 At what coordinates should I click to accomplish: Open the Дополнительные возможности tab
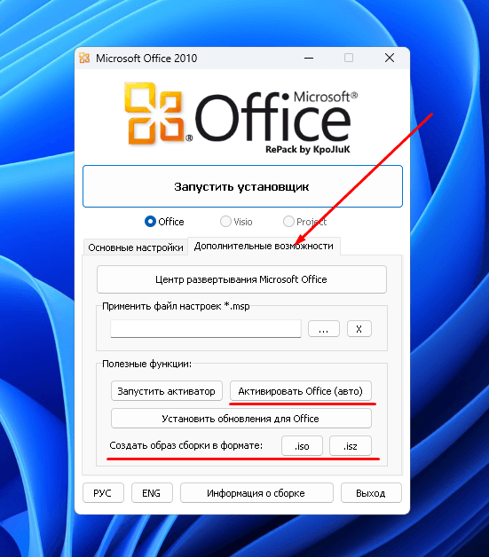point(264,246)
